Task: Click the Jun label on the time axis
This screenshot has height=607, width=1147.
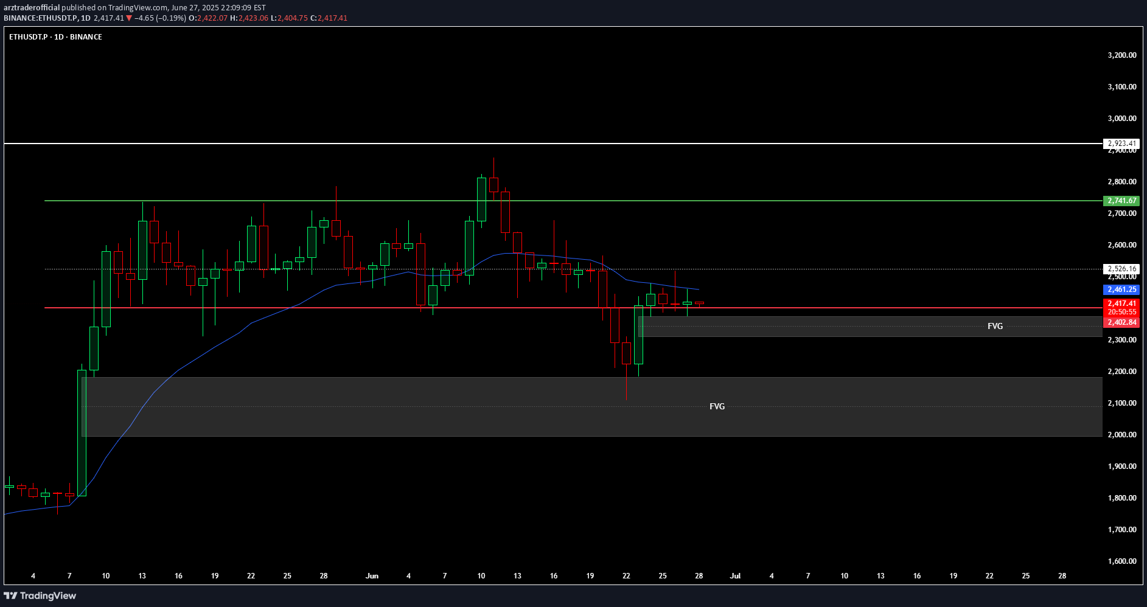Action: pyautogui.click(x=372, y=576)
